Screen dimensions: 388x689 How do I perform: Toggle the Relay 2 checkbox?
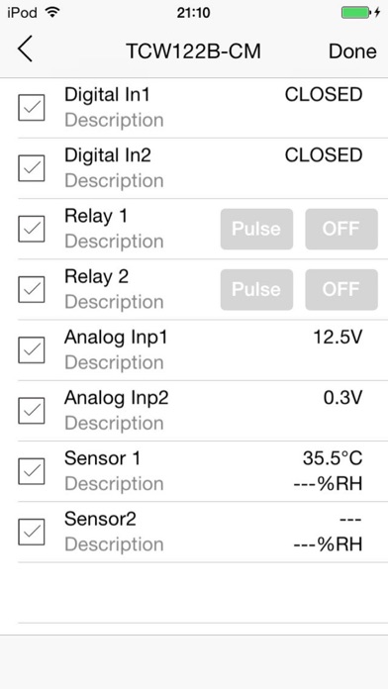(32, 289)
